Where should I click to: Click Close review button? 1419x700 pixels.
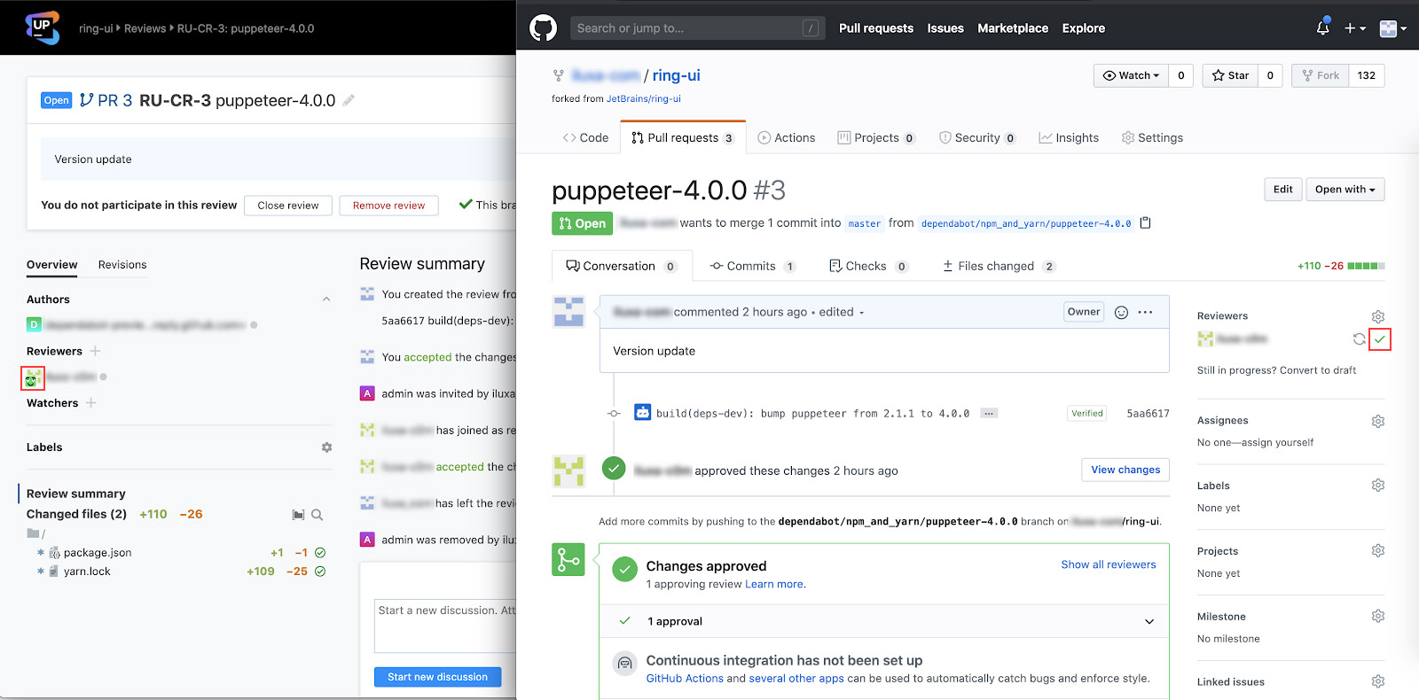[288, 206]
